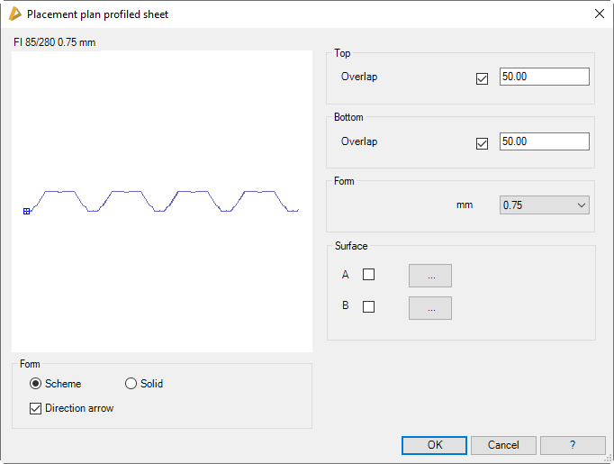This screenshot has width=614, height=464.
Task: Click the application logo in title bar
Action: tap(14, 14)
